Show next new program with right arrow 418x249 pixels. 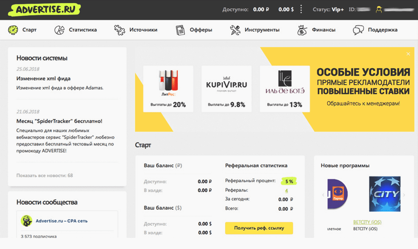(404, 195)
